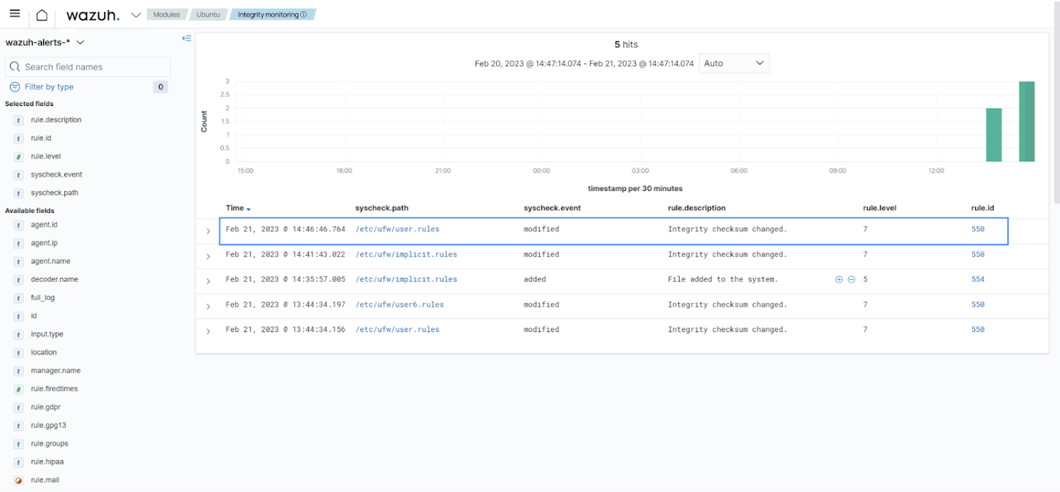Screen dimensions: 1060x492
Task: Open the Wazuh menu dropdown arrow
Action: (136, 15)
